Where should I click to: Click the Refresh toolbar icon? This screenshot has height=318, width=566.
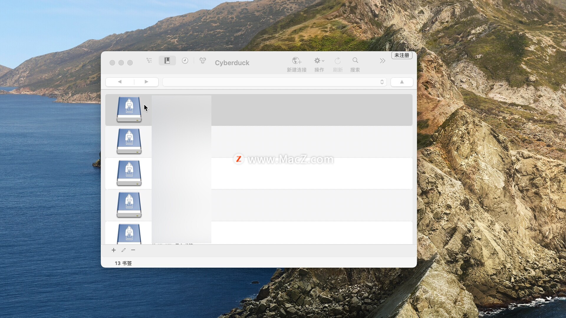[338, 61]
